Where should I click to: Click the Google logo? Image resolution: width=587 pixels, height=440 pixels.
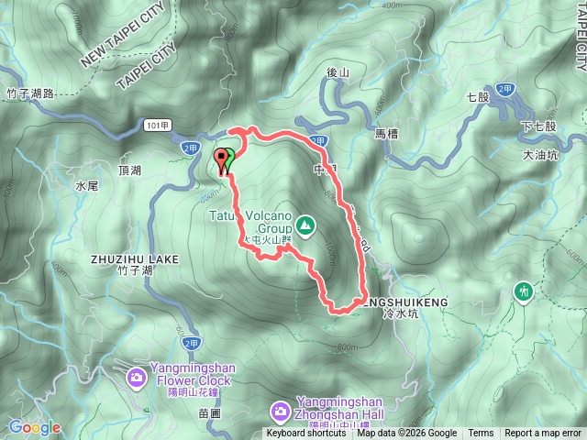point(35,428)
